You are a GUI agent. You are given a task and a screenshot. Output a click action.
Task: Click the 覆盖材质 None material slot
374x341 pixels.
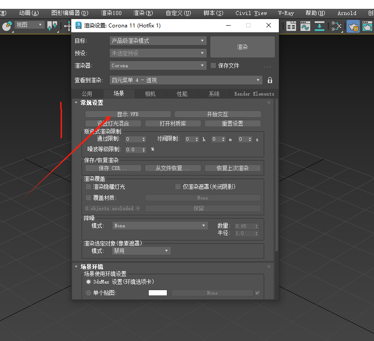point(203,198)
